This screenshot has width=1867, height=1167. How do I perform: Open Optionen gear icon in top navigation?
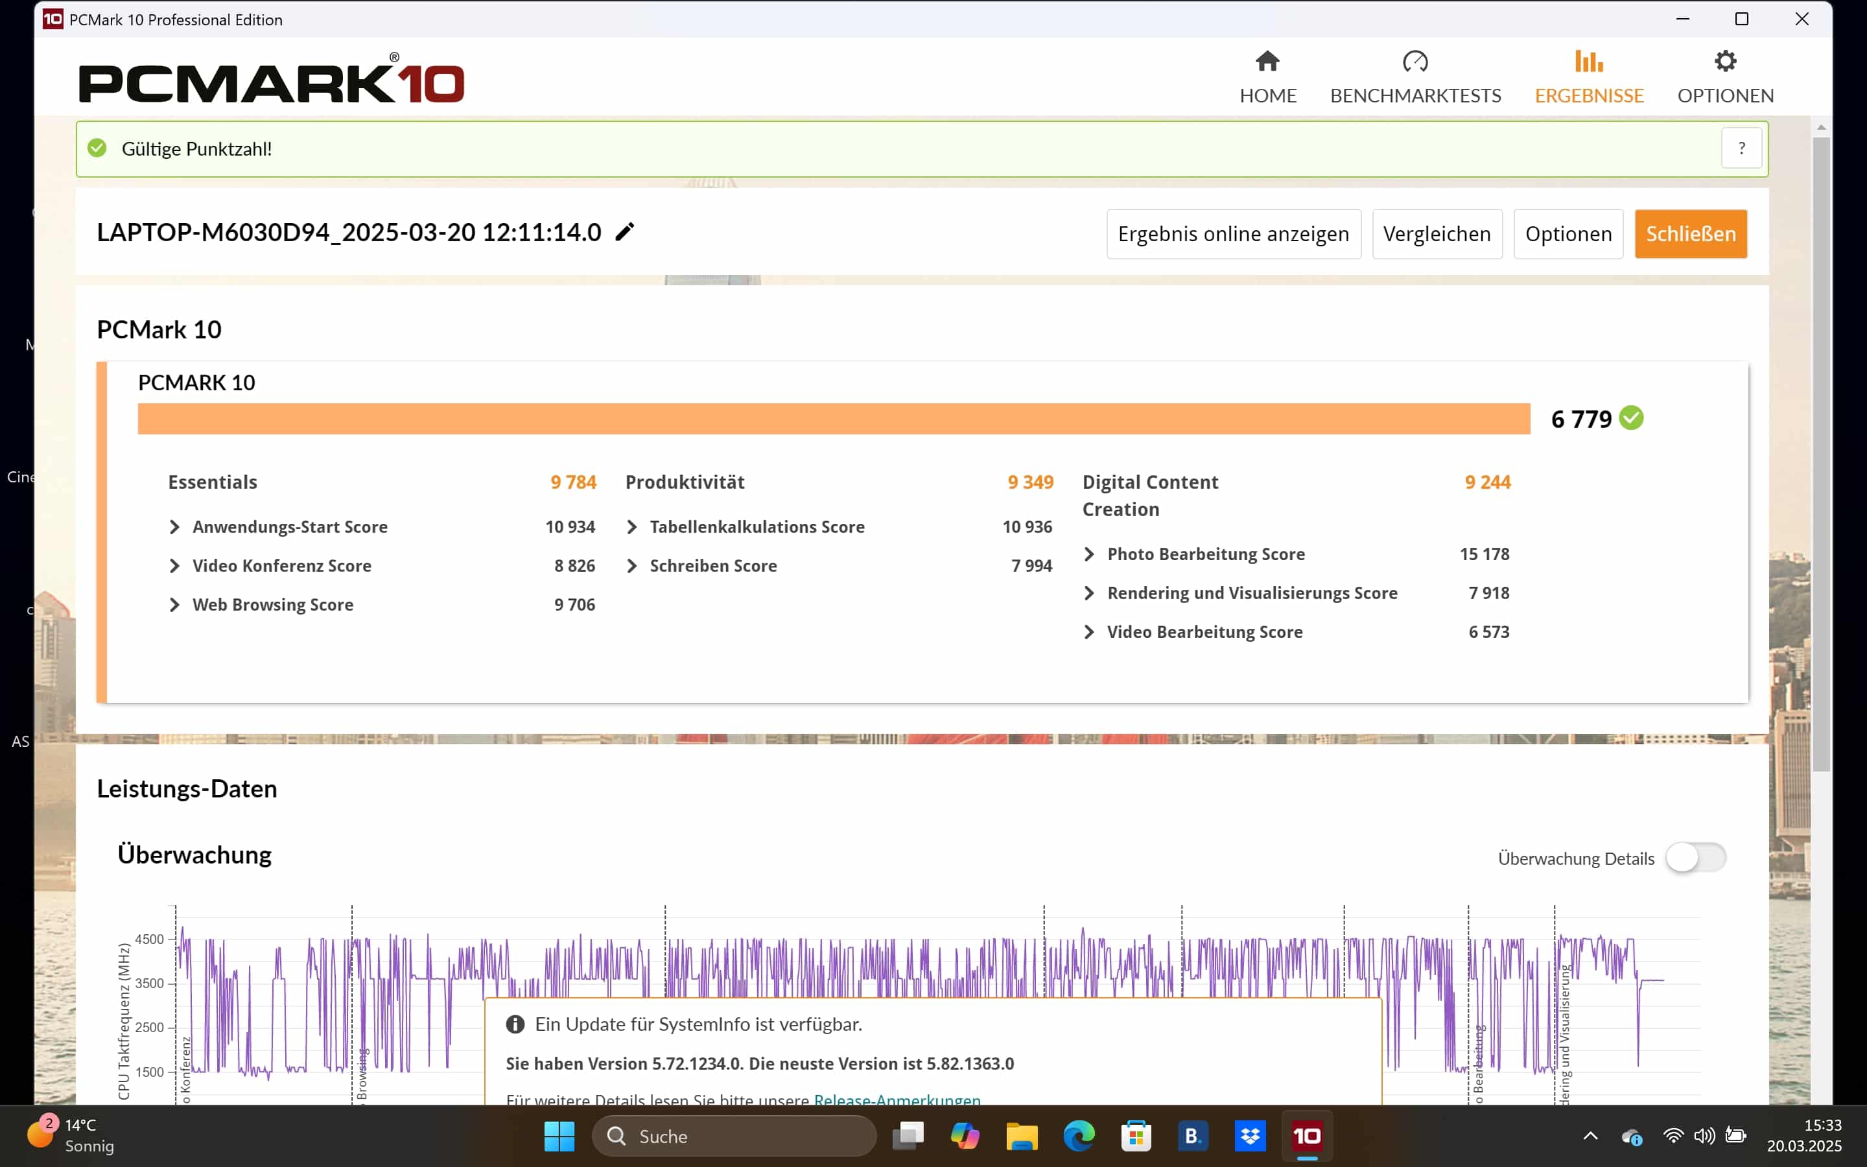pyautogui.click(x=1724, y=62)
